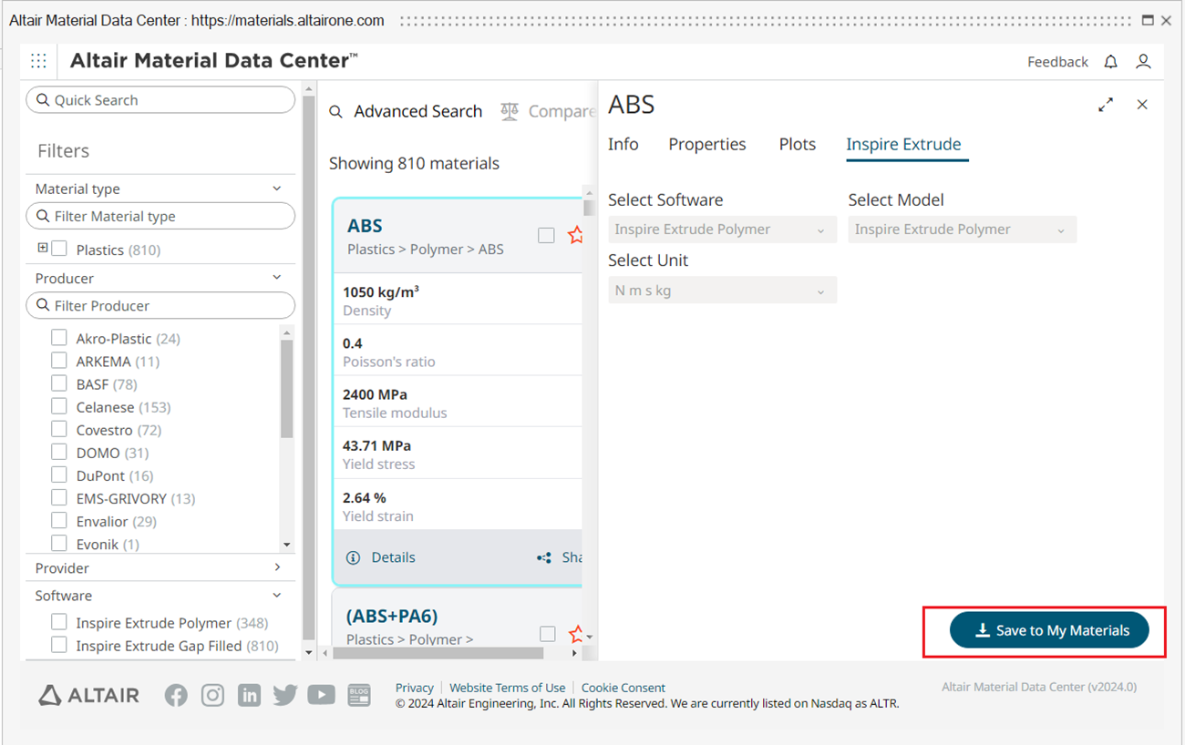Check the Celanese producer checkbox

(59, 406)
